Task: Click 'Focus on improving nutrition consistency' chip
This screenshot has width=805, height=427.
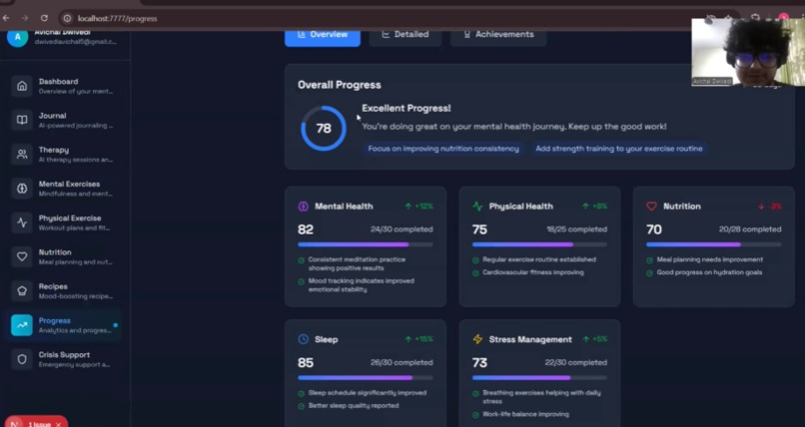Action: (443, 149)
